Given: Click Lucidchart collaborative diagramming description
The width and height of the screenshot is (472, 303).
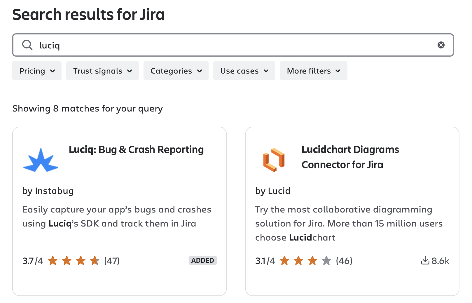Looking at the screenshot, I should (x=349, y=224).
